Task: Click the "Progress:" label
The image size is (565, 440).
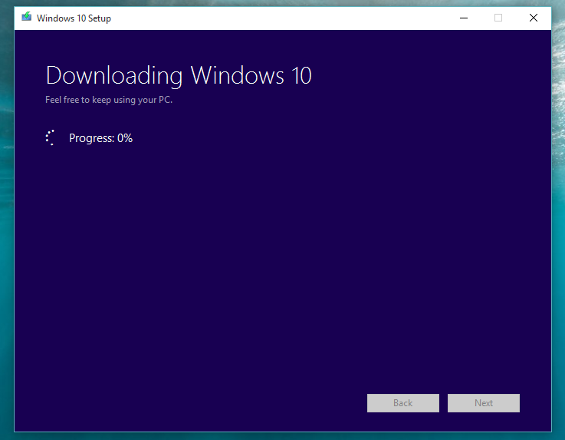Action: [91, 138]
